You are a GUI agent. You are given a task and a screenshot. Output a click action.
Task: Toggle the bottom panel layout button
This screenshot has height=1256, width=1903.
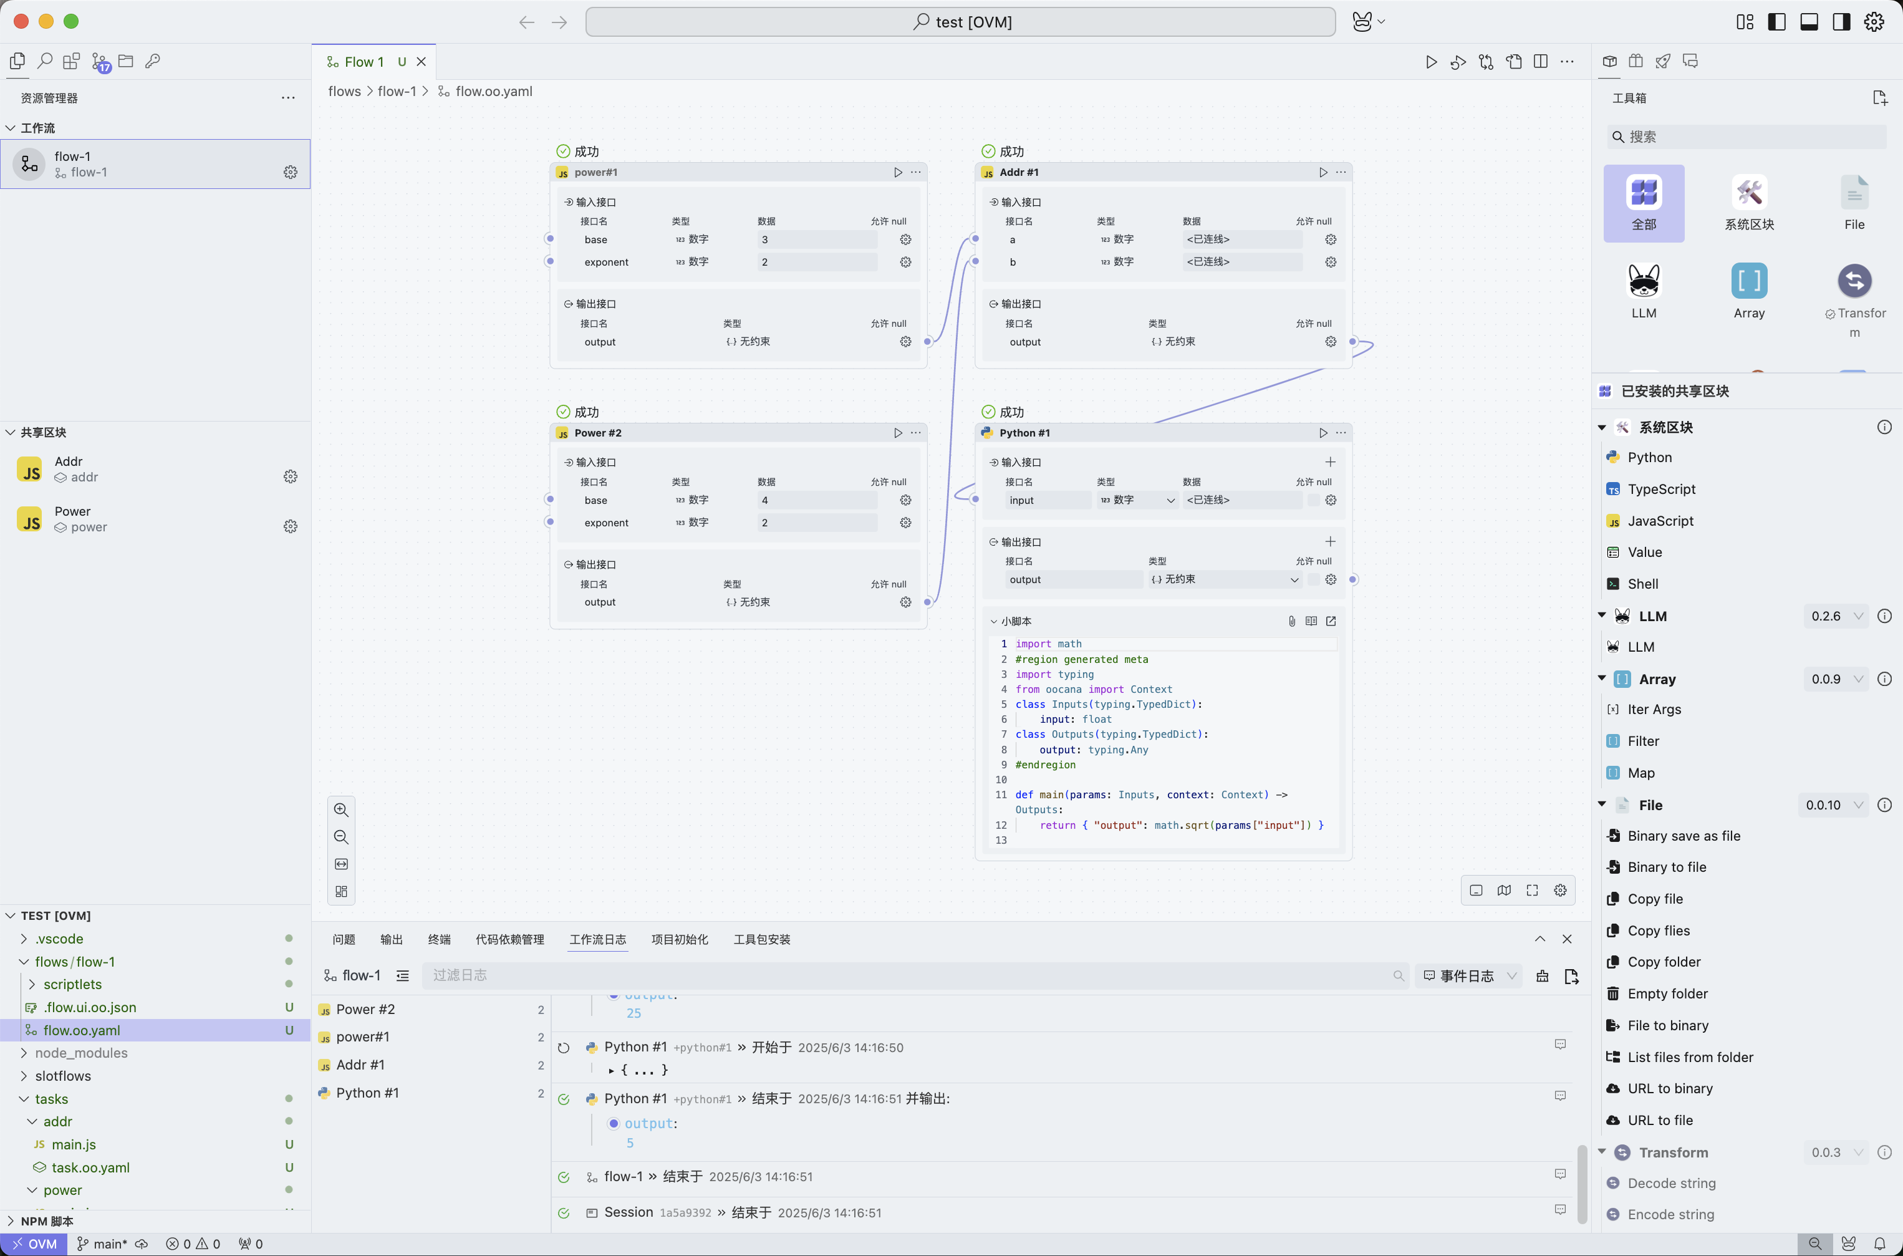point(1809,22)
